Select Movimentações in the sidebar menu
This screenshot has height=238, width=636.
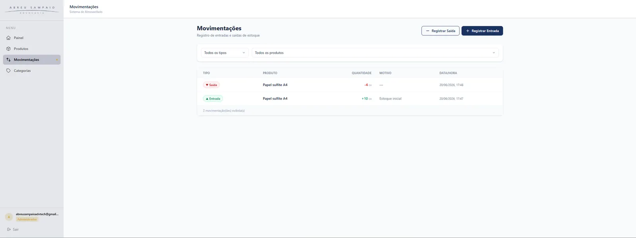click(32, 60)
